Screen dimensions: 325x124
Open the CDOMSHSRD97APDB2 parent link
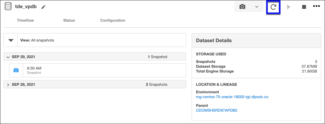point(217,110)
